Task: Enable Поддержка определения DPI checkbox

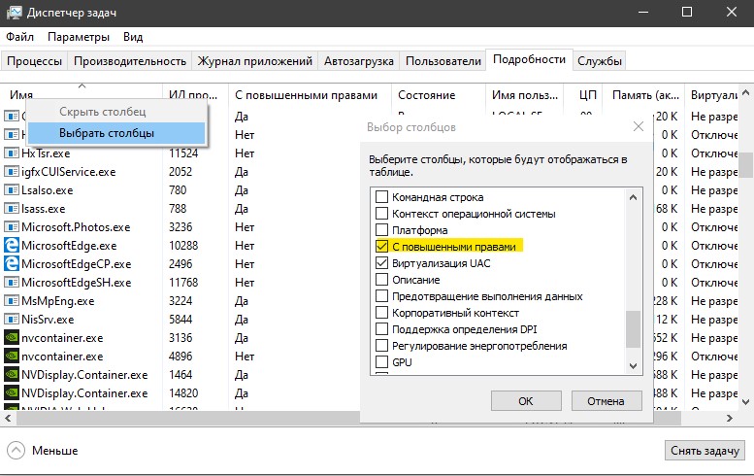Action: click(381, 329)
